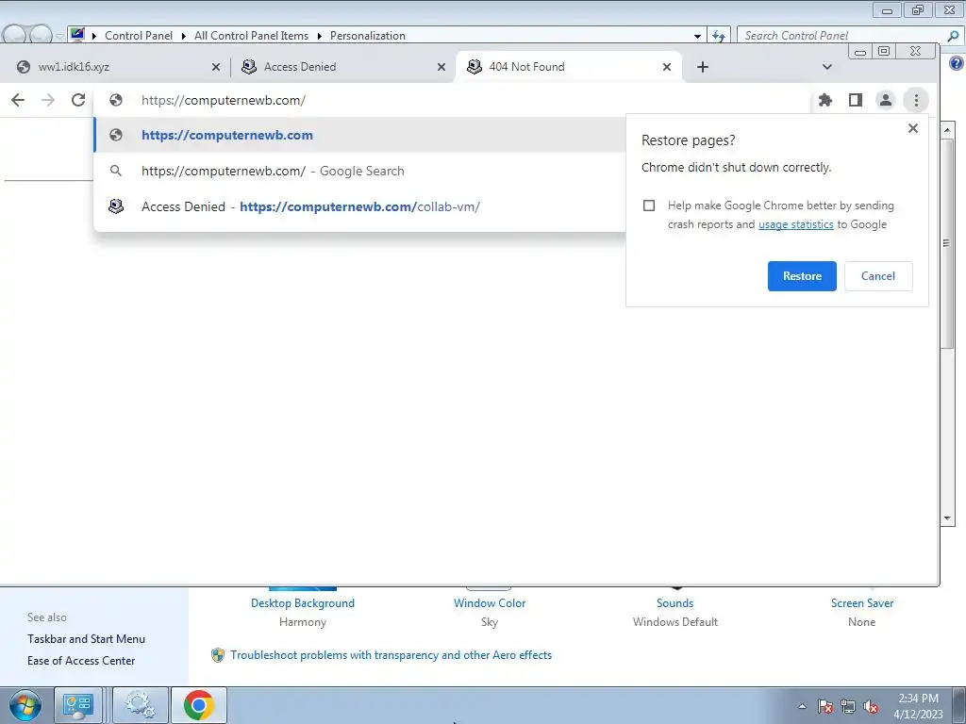
Task: Click Chrome in the taskbar
Action: tap(198, 705)
